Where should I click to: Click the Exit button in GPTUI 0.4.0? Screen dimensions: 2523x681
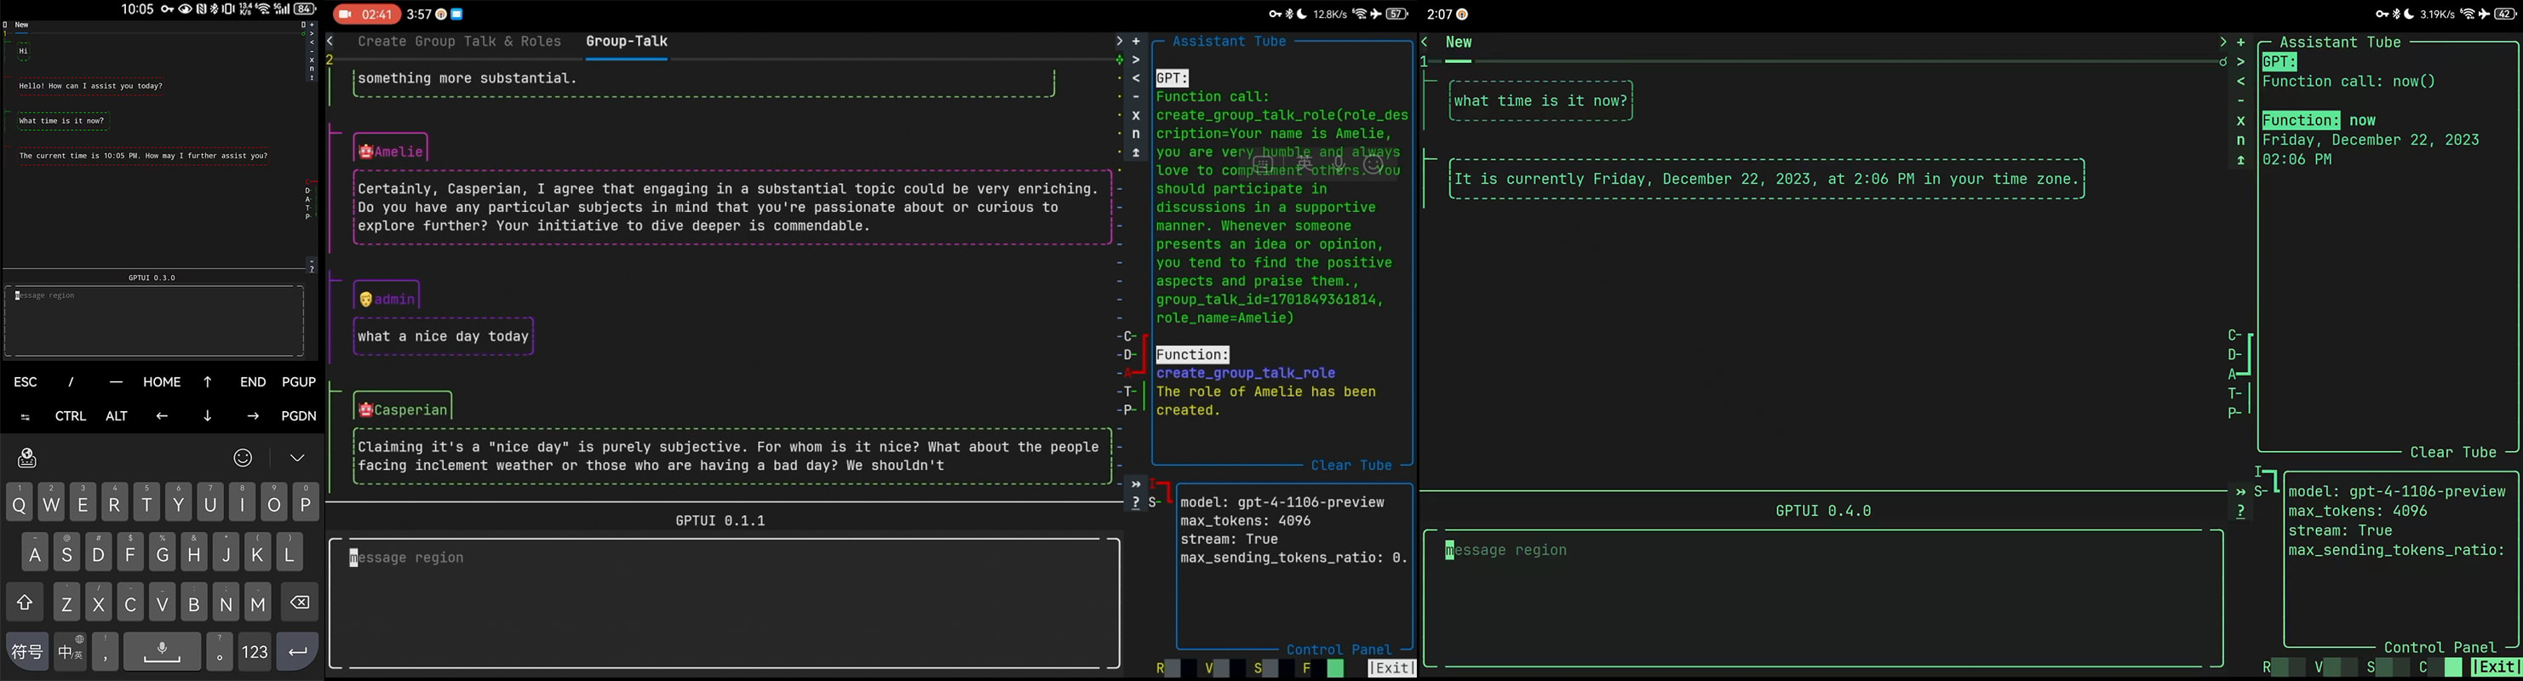tap(2495, 667)
